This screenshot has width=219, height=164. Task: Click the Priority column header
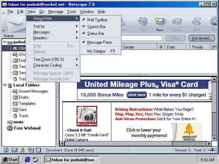[200, 47]
